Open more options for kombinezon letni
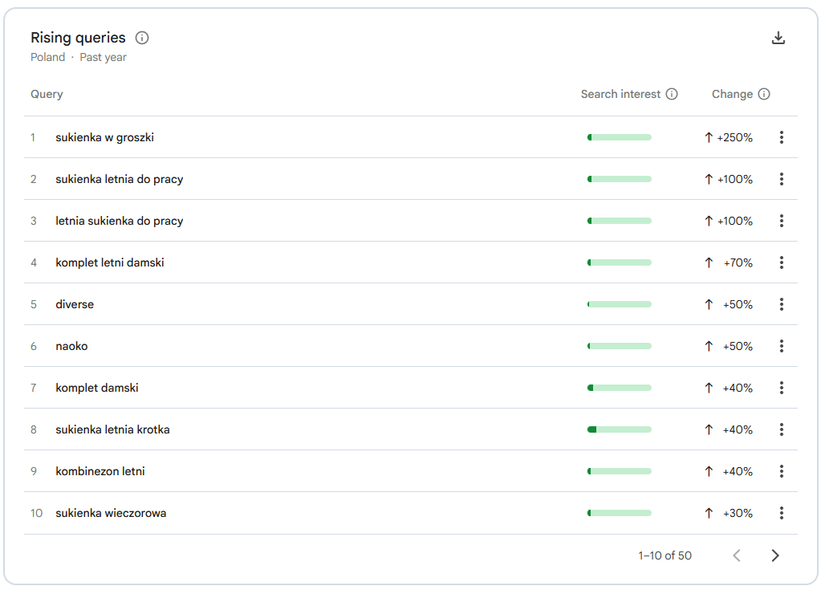Viewport: 821px width, 590px height. (781, 471)
